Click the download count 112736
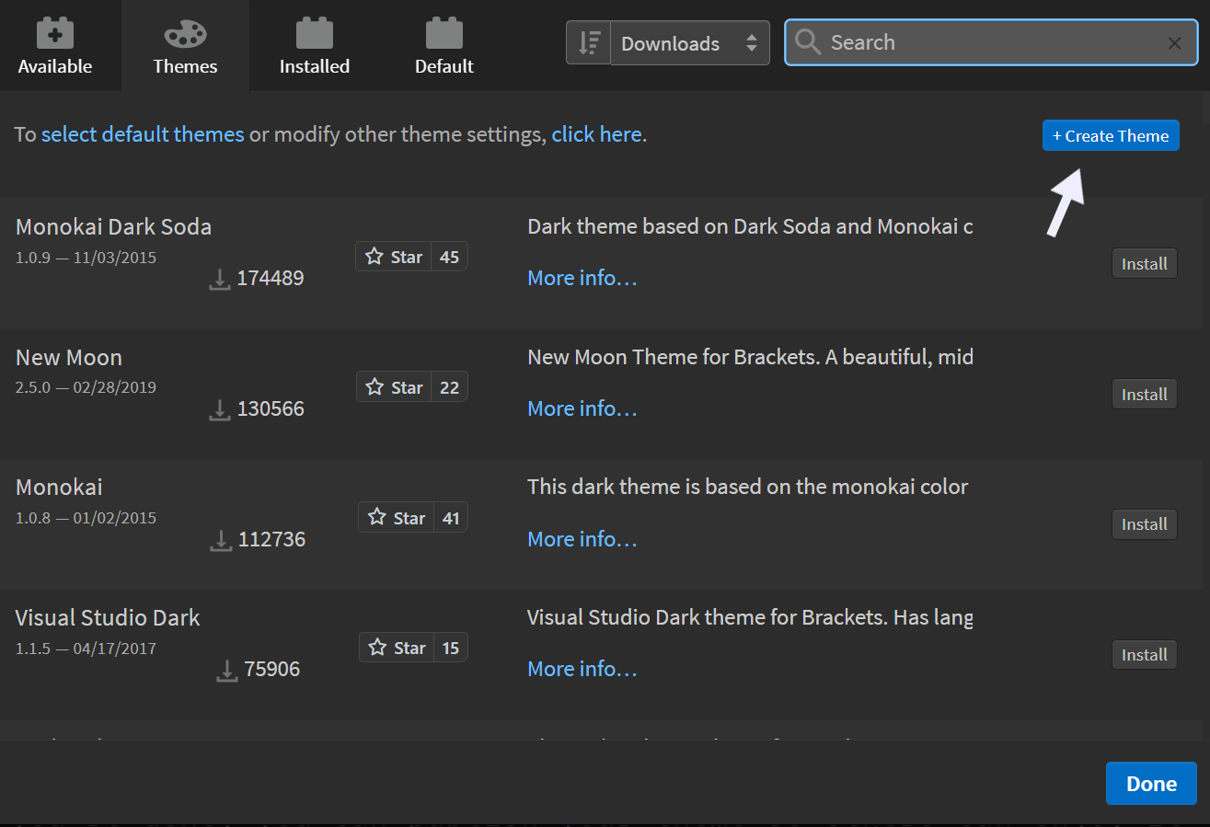 271,539
